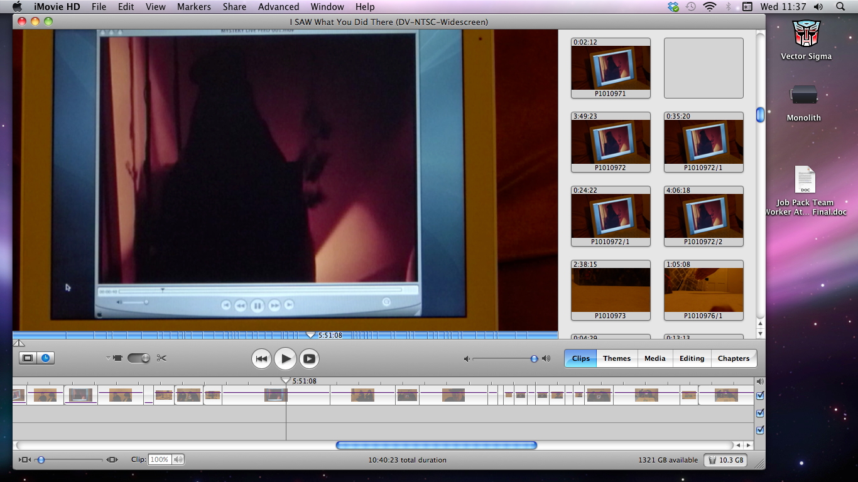Image resolution: width=858 pixels, height=482 pixels.
Task: Click the sync status menu bar icon
Action: point(673,7)
